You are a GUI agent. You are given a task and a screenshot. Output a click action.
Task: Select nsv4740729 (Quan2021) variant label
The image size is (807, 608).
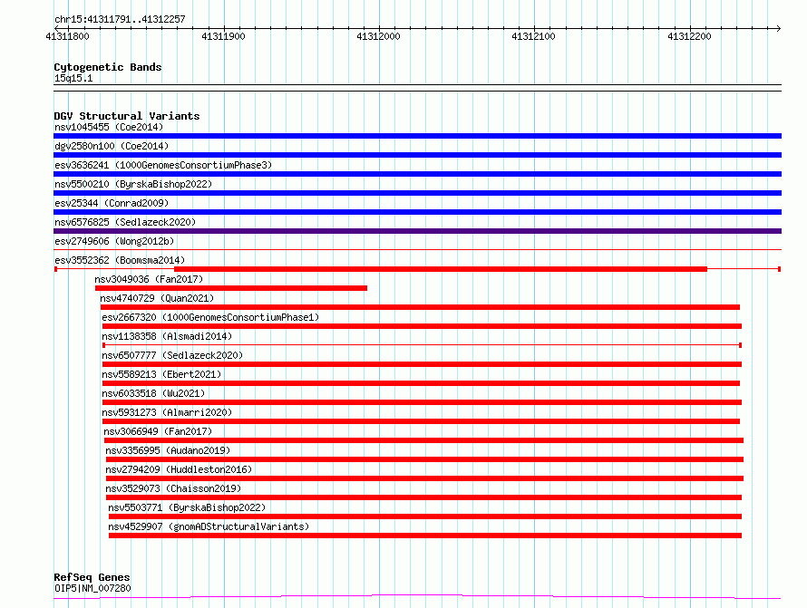point(157,298)
